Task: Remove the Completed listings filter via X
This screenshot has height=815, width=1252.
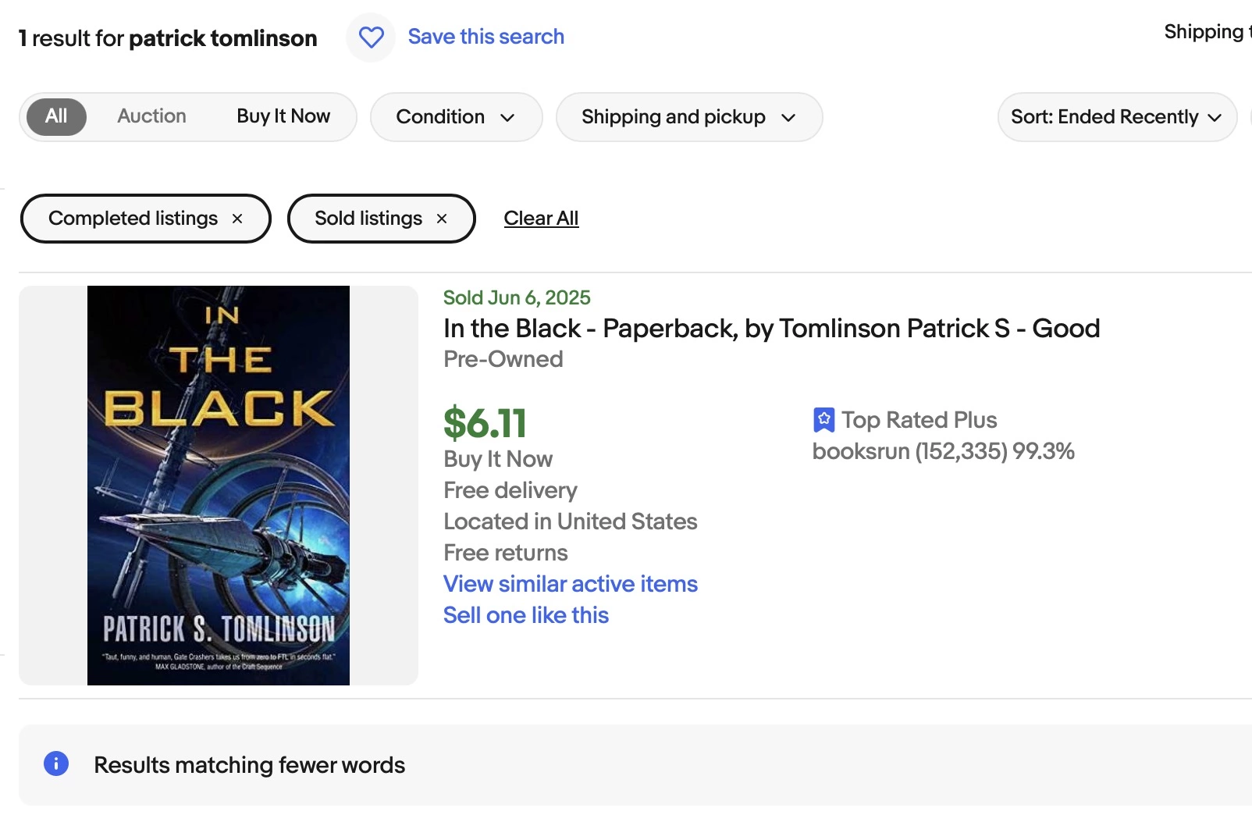Action: (x=237, y=219)
